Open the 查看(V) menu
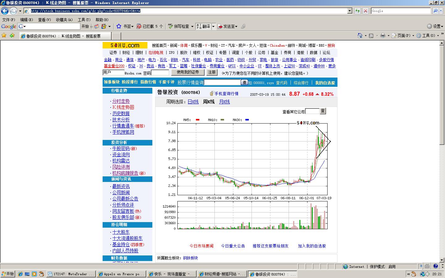445x278 pixels. click(44, 19)
